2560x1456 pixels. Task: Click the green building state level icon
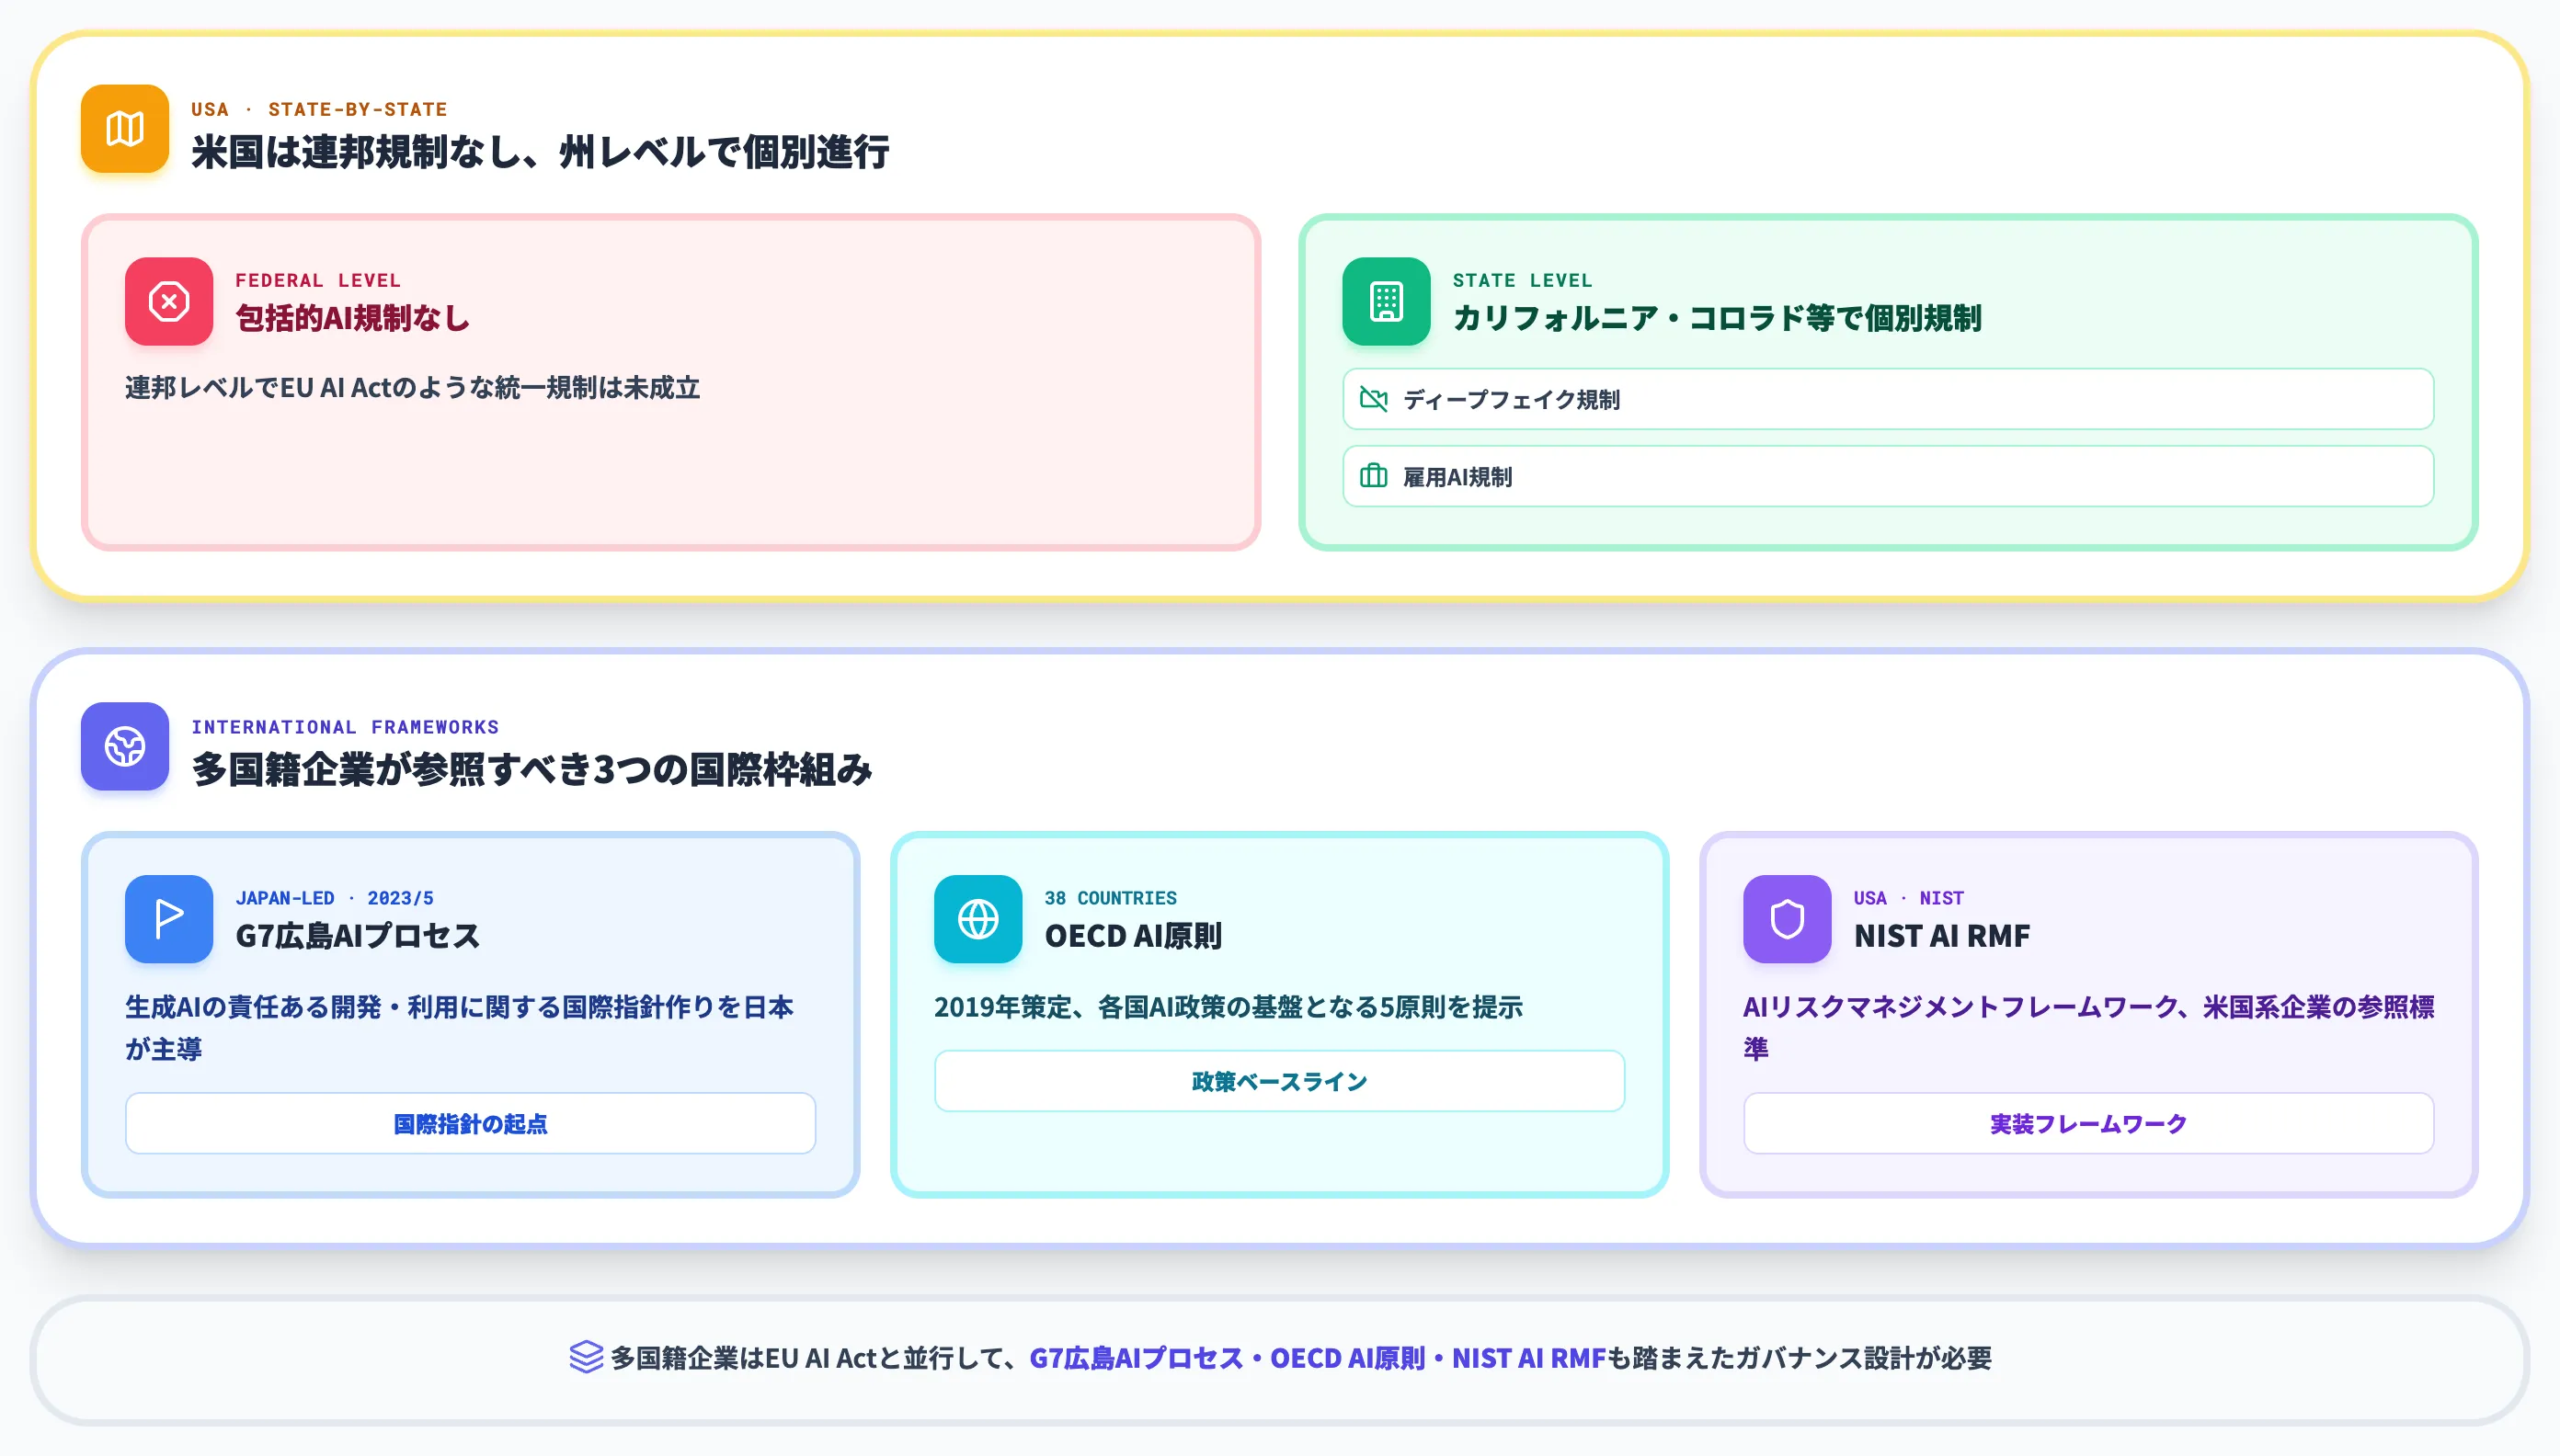pyautogui.click(x=1386, y=301)
